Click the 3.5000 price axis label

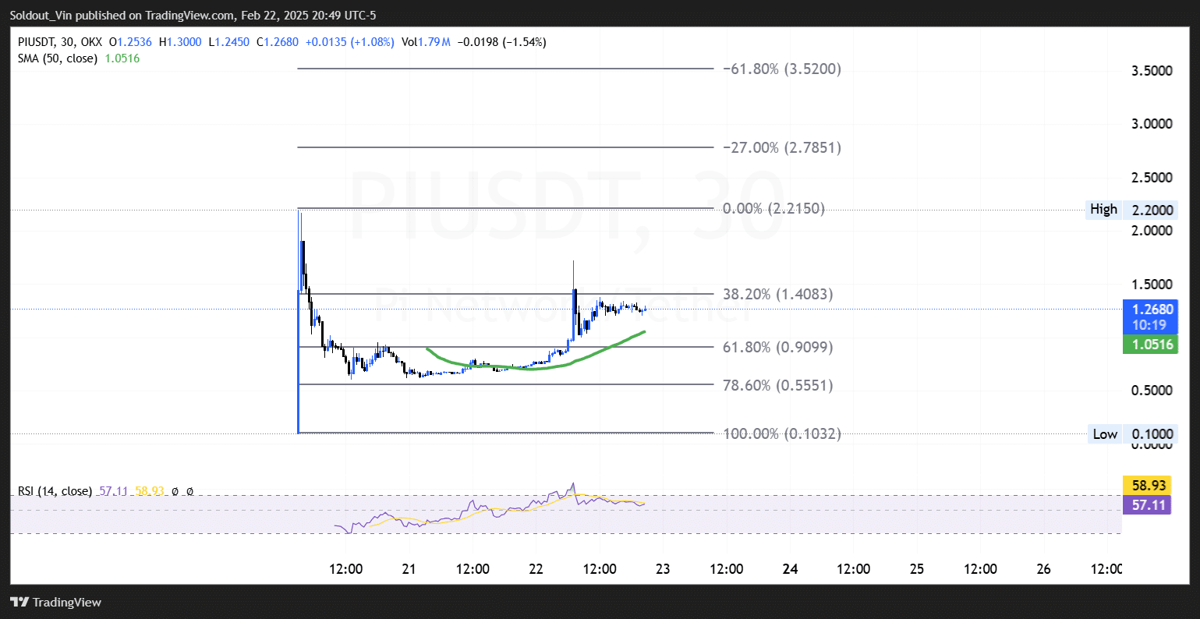tap(1152, 71)
